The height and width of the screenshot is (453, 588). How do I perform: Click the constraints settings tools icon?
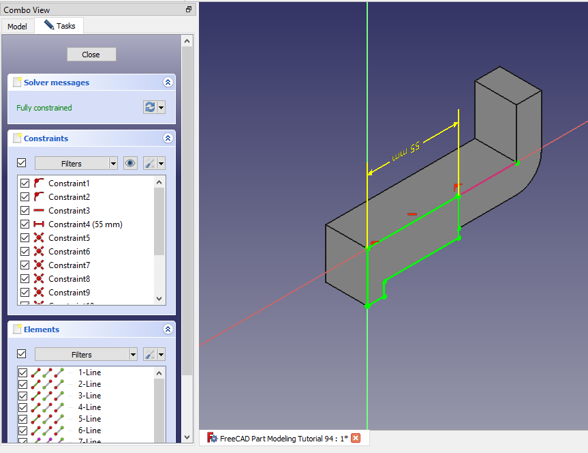tap(150, 163)
